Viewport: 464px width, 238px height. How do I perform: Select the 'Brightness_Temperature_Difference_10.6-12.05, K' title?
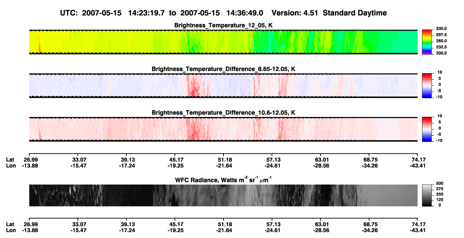[x=224, y=113]
